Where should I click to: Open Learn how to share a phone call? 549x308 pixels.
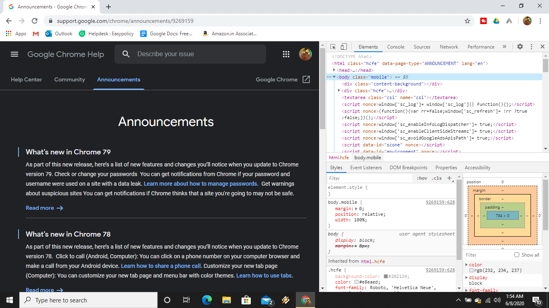click(161, 266)
